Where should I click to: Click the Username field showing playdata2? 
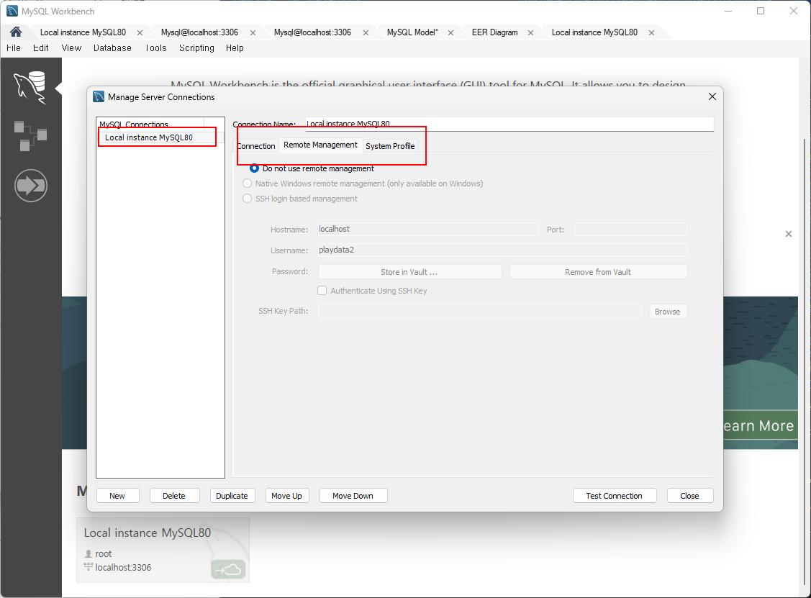coord(503,250)
